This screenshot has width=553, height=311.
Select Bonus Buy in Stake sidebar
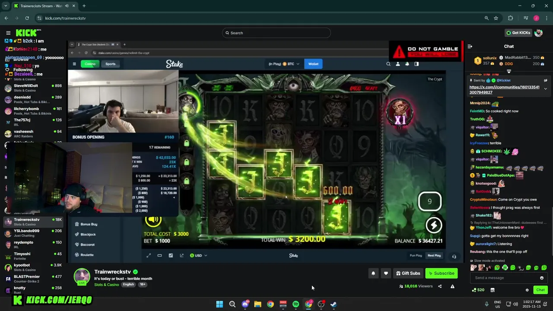point(86,224)
